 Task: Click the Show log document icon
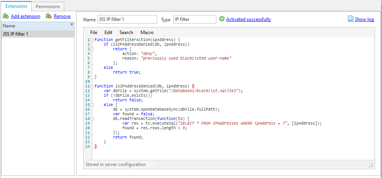pos(351,19)
